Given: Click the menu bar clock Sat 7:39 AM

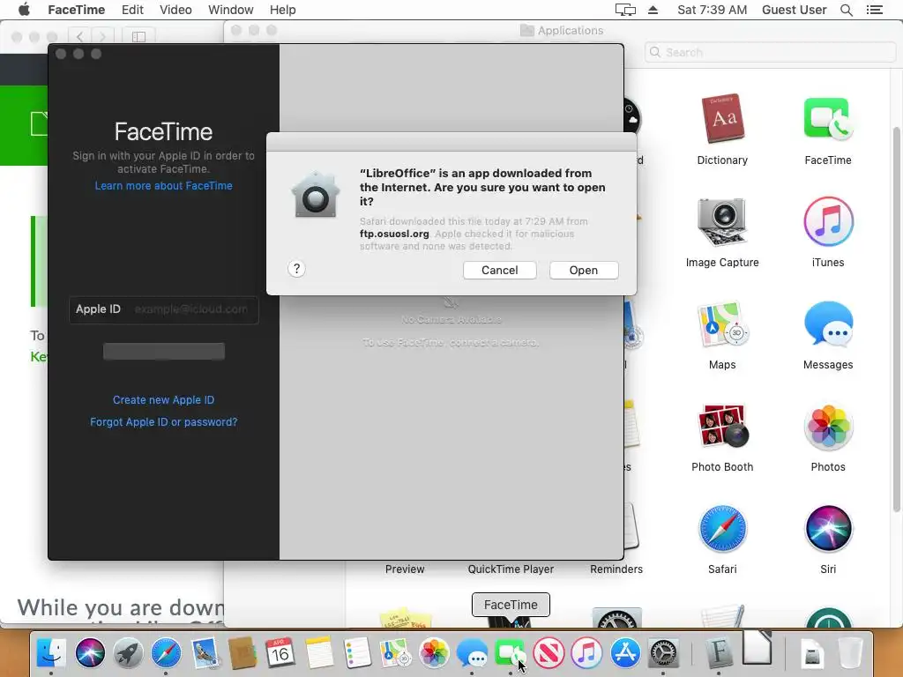Looking at the screenshot, I should 712,10.
